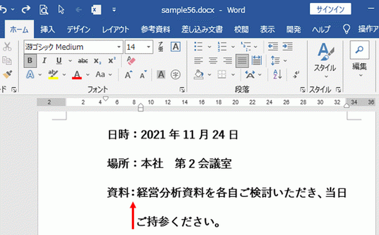The width and height of the screenshot is (379, 235).
Task: Open the 表示 tab
Action: click(x=267, y=30)
